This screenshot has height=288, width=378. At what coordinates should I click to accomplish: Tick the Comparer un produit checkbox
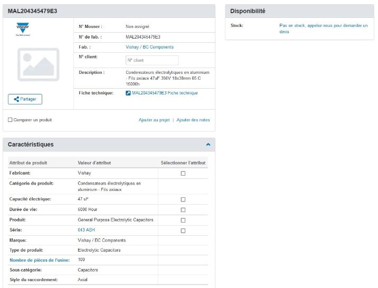coord(10,120)
